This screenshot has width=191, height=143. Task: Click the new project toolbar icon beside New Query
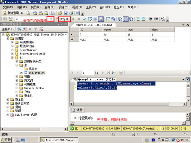pos(28,13)
